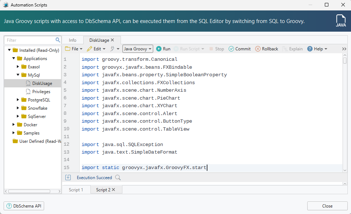Click the File folder icon in toolbar
Image resolution: width=351 pixels, height=214 pixels.
[x=67, y=49]
